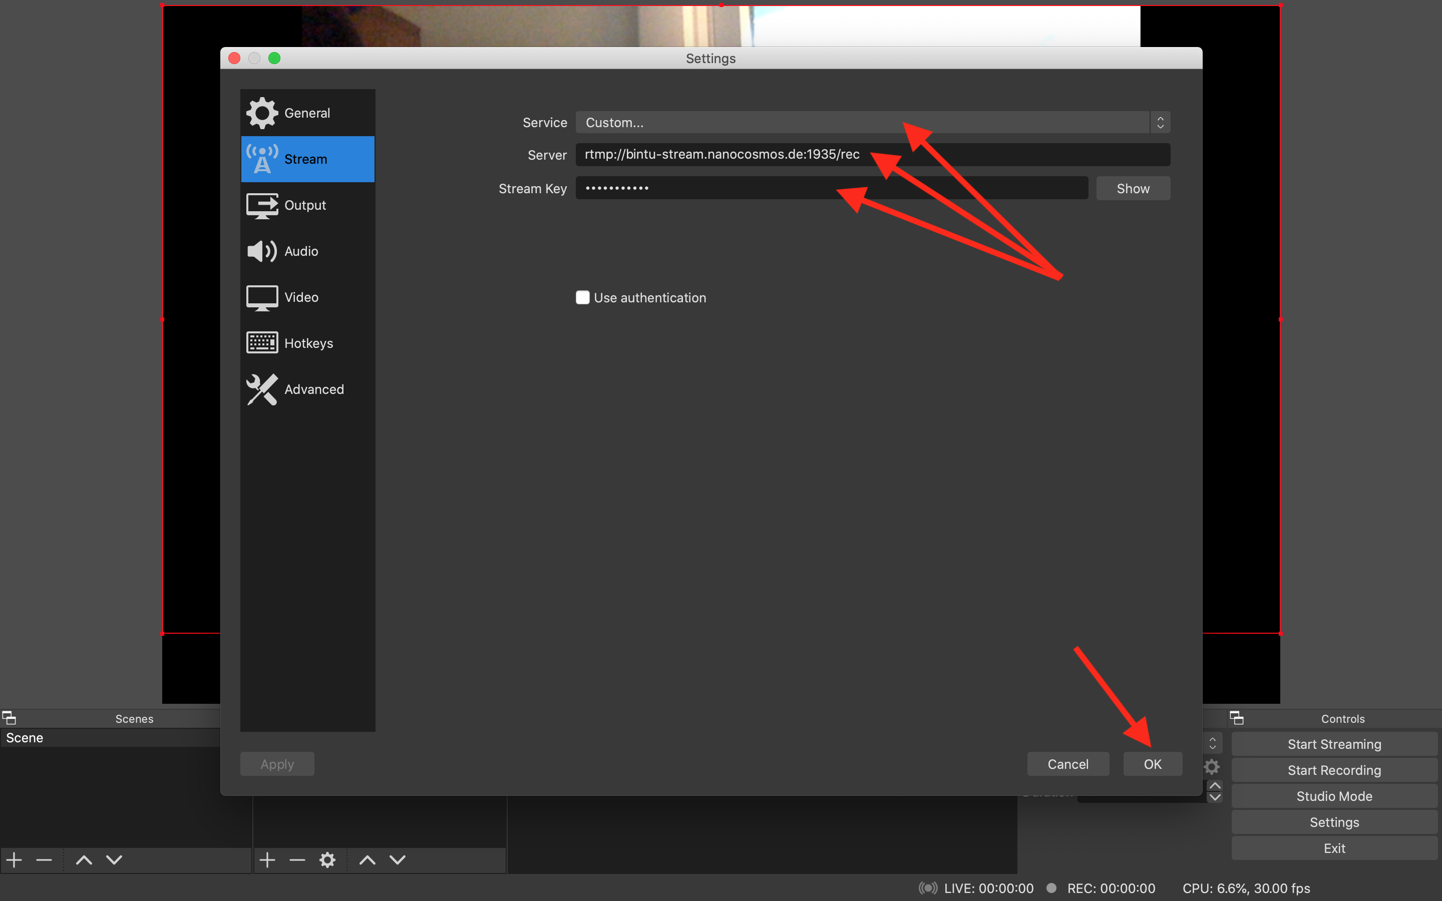Open Audio settings with speaker icon

(x=307, y=251)
